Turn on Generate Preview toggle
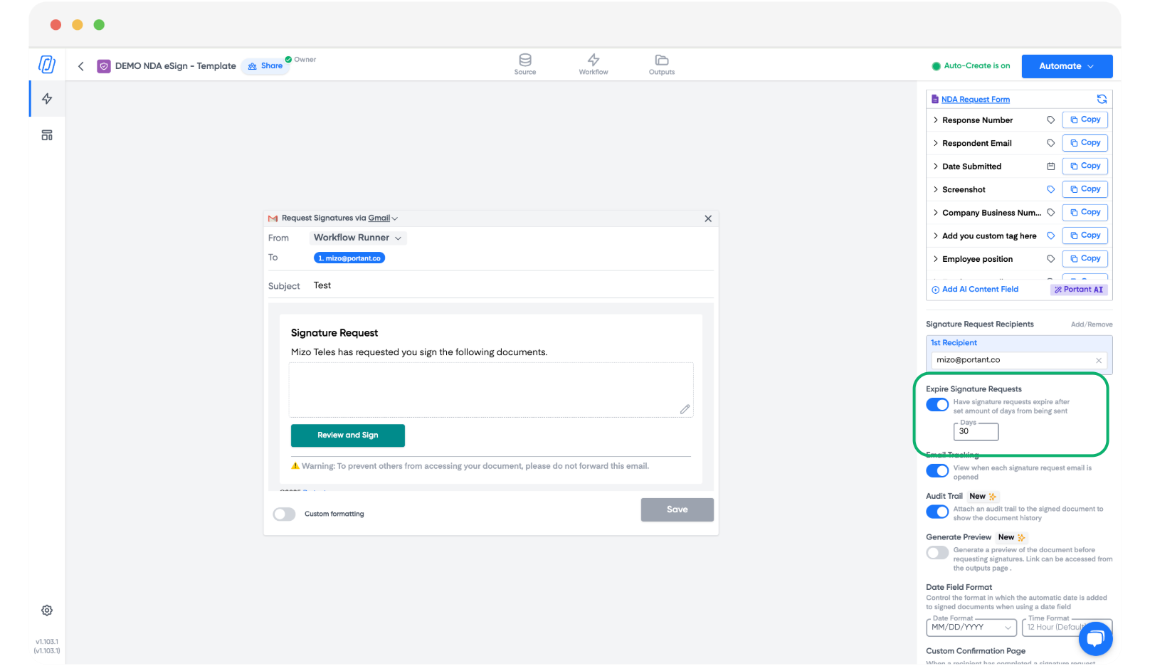 click(937, 553)
